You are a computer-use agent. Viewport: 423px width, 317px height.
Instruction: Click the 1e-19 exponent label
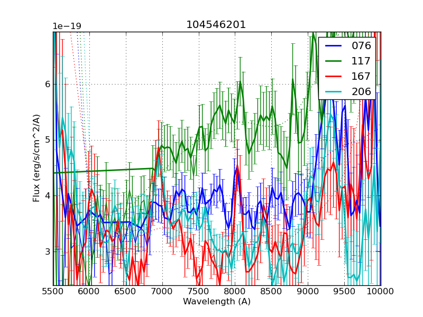[67, 26]
